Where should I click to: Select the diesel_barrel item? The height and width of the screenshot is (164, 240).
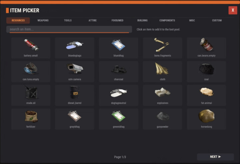coord(75,95)
